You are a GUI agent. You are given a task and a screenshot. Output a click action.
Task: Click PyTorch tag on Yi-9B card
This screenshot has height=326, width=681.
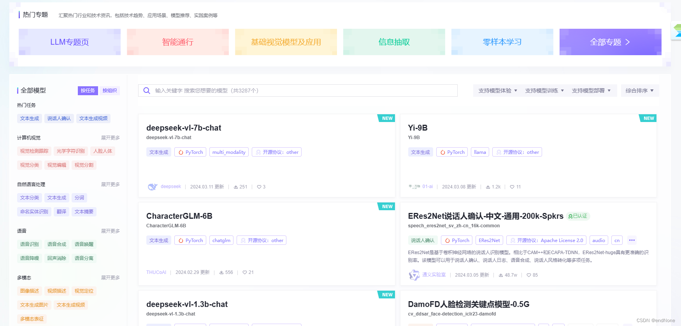pos(452,152)
